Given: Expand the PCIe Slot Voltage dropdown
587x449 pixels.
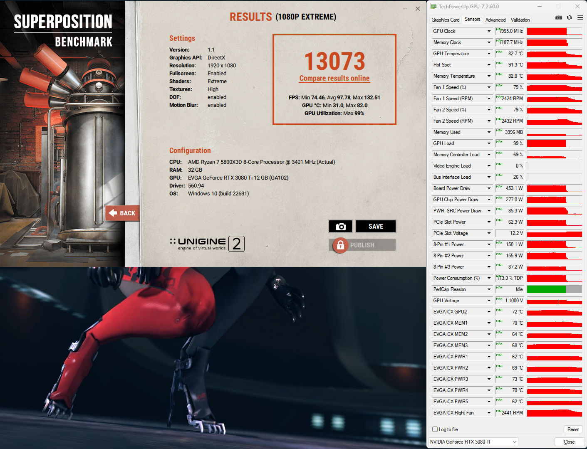Looking at the screenshot, I should click(489, 233).
